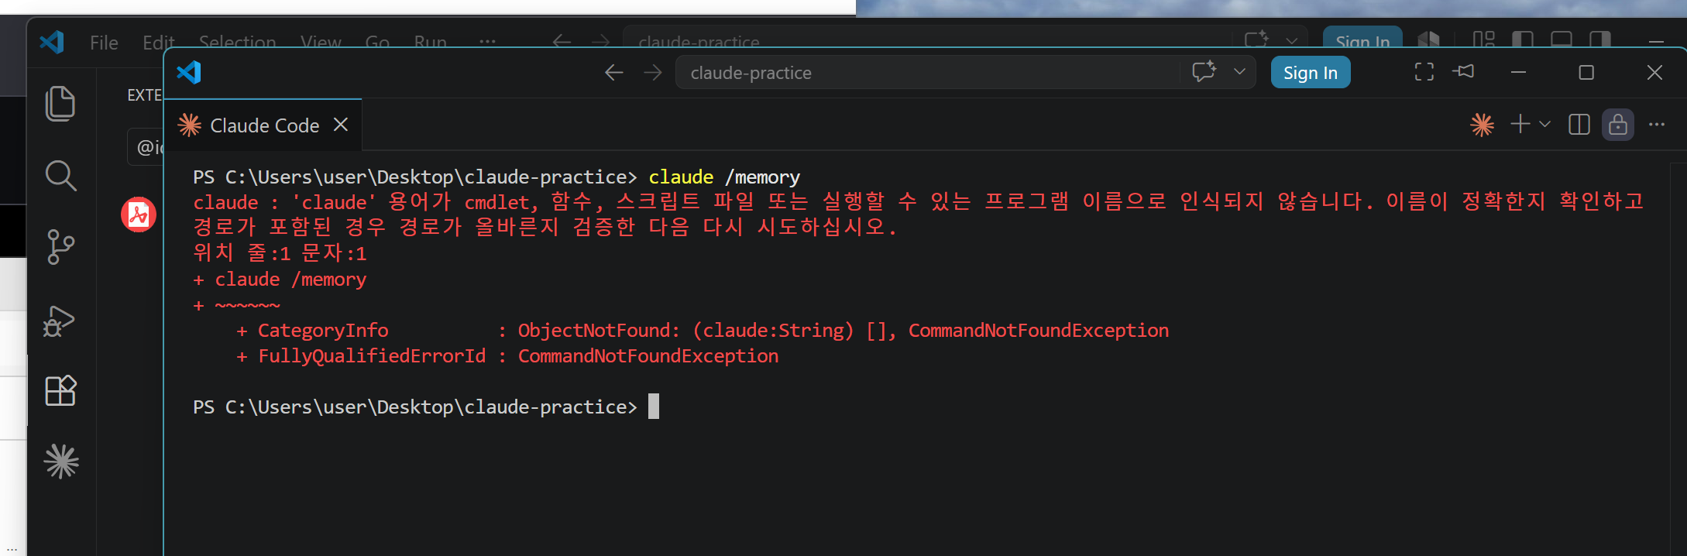This screenshot has height=556, width=1687.
Task: Open the Extensions view in the activity bar
Action: tap(60, 390)
